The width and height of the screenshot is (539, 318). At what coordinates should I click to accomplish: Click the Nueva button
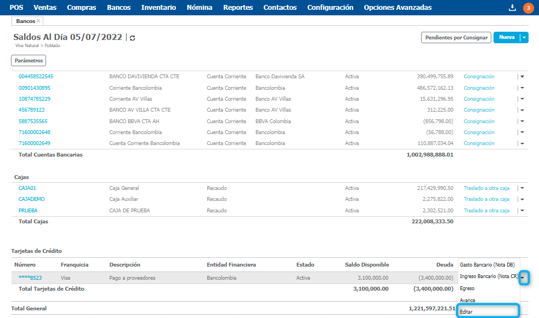pos(507,37)
